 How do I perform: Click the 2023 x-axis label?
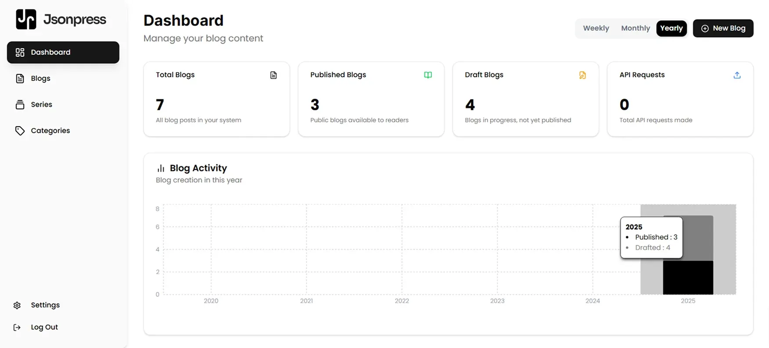tap(497, 301)
